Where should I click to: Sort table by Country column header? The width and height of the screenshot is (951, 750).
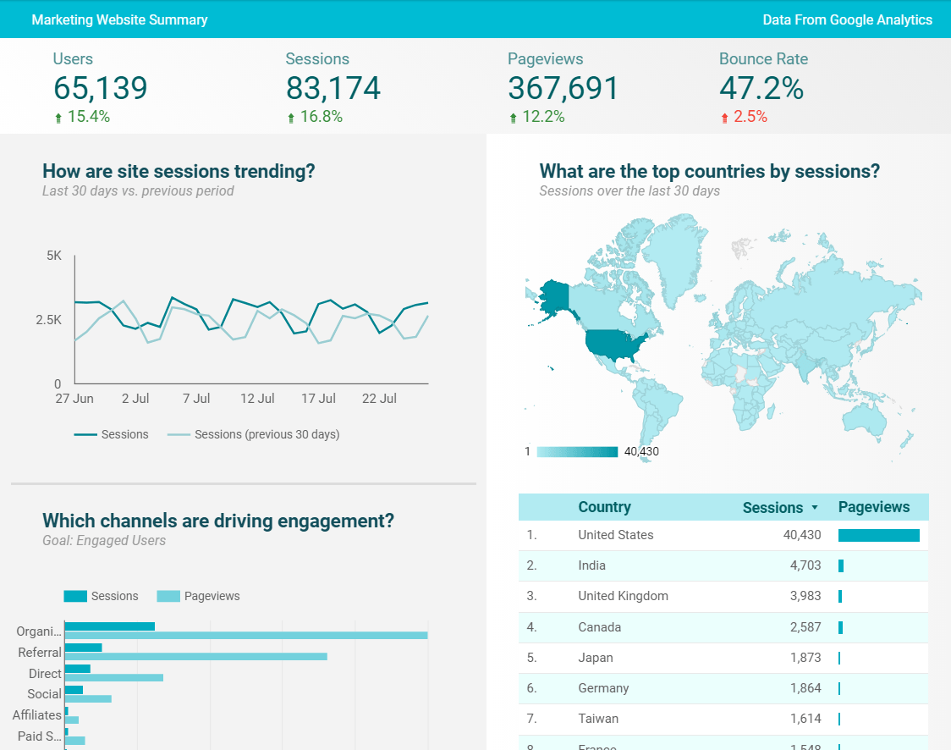click(604, 507)
